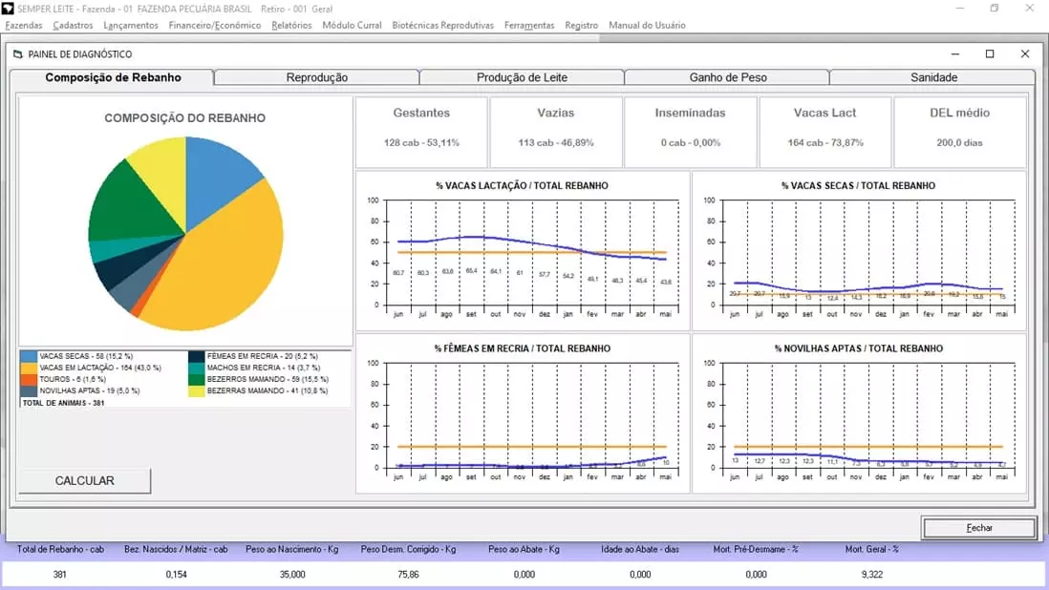Open the Biotécnicas Reprodutivas menu
Screen dimensions: 1049x590
pyautogui.click(x=442, y=25)
